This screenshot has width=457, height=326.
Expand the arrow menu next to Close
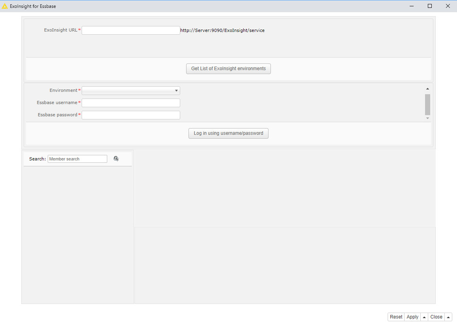[448, 317]
